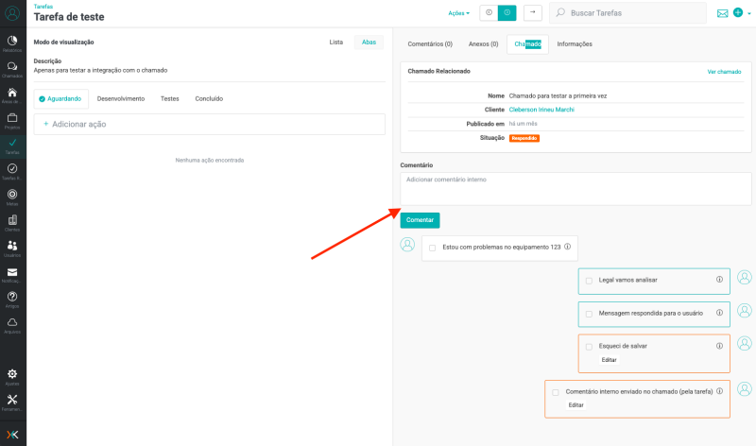The image size is (756, 446).
Task: Check 'Estou com problemas no equipamento 123'
Action: click(x=432, y=248)
